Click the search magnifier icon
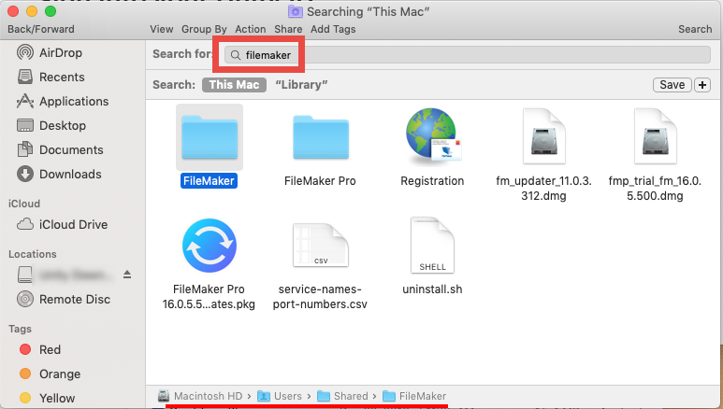This screenshot has width=723, height=409. [235, 55]
